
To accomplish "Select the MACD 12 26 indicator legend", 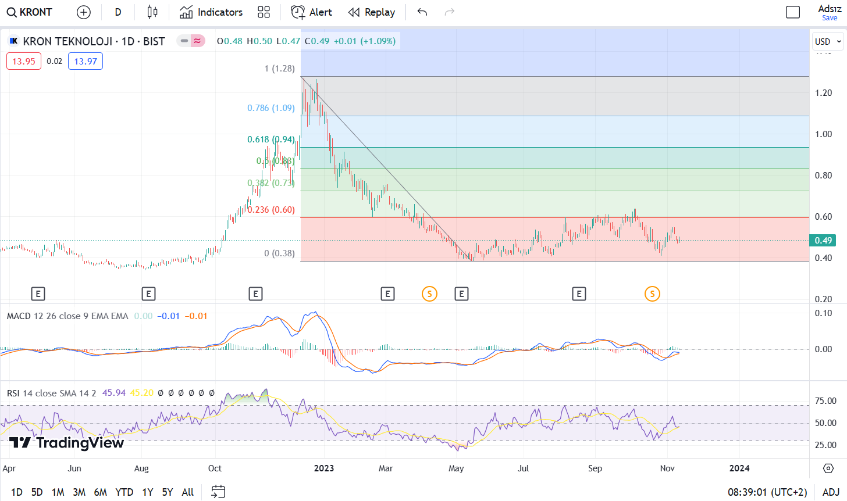I will pyautogui.click(x=67, y=316).
